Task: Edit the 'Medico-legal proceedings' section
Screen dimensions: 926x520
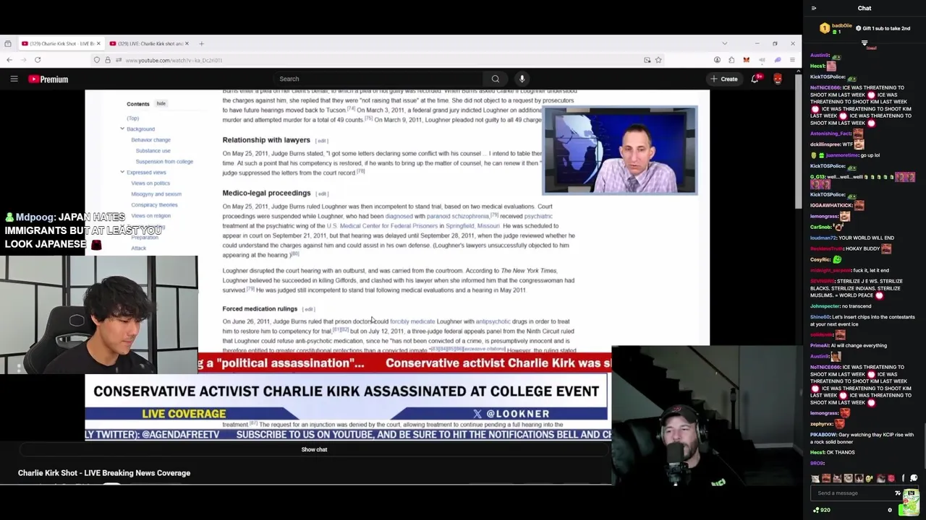Action: (x=322, y=194)
